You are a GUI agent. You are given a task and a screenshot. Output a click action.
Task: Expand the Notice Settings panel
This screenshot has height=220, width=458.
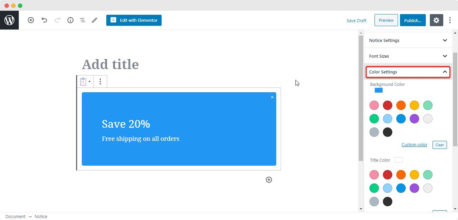pos(408,40)
